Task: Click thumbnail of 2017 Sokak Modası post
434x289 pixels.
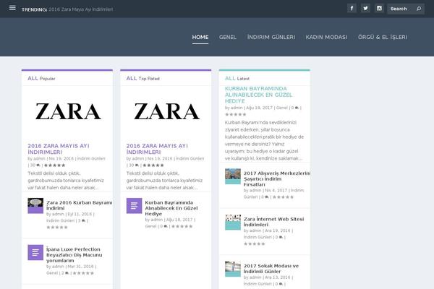Action: 233,269
